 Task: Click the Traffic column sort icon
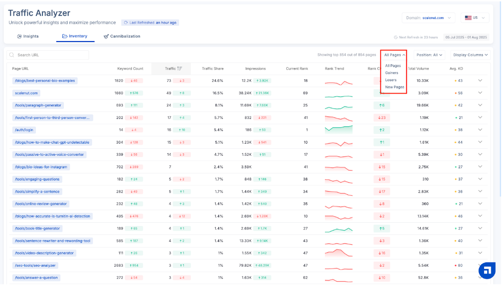click(x=180, y=69)
